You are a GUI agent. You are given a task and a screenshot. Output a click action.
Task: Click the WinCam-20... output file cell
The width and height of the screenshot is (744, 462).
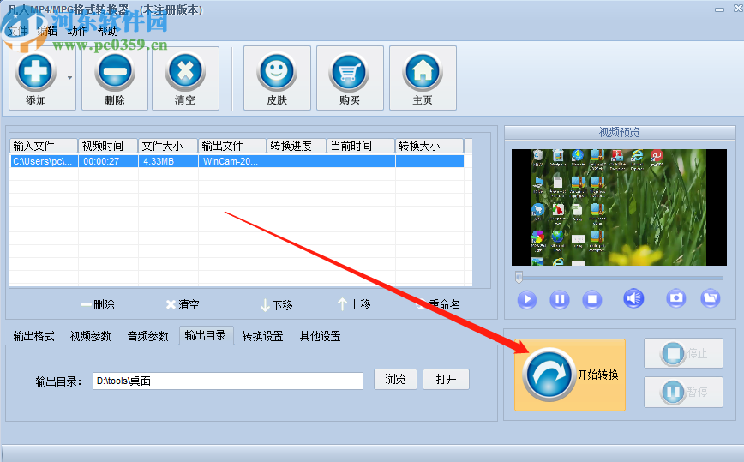coord(232,161)
